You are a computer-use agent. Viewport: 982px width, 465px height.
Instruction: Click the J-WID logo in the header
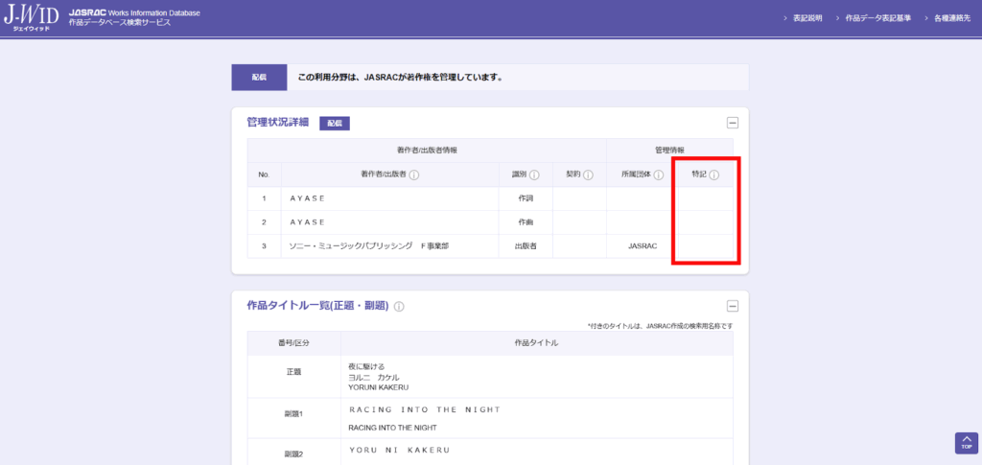click(x=30, y=17)
